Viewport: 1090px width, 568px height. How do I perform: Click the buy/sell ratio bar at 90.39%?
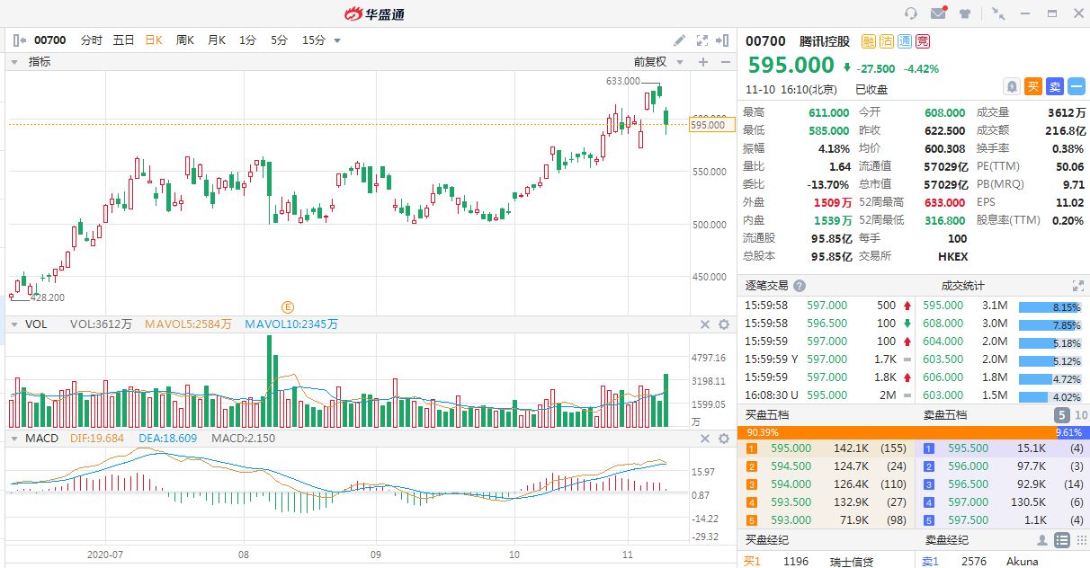point(827,432)
